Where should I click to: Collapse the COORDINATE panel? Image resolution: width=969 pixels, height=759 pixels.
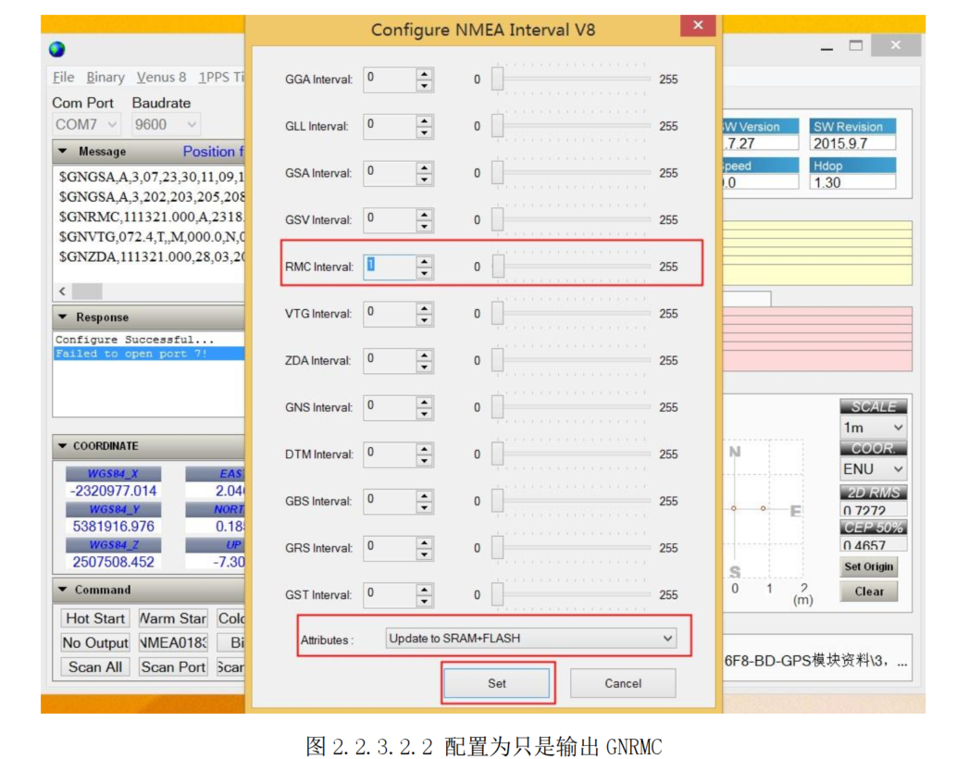pyautogui.click(x=63, y=445)
